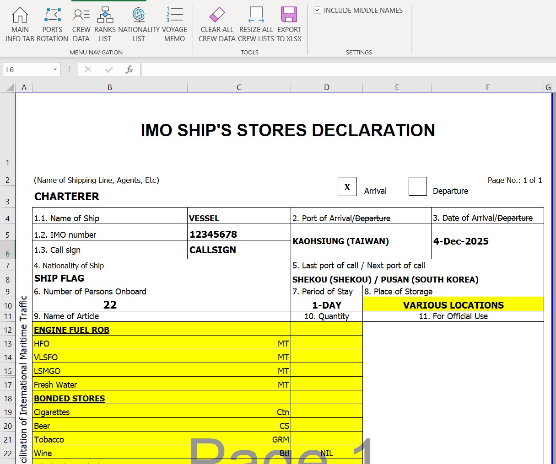Screen dimensions: 556x464
Task: Open the Voyage Memo
Action: (x=174, y=25)
